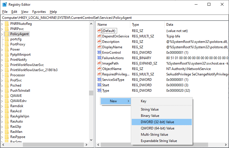Click values pane scroll right arrow
Screen dimensions: 229x148
coord(226,145)
